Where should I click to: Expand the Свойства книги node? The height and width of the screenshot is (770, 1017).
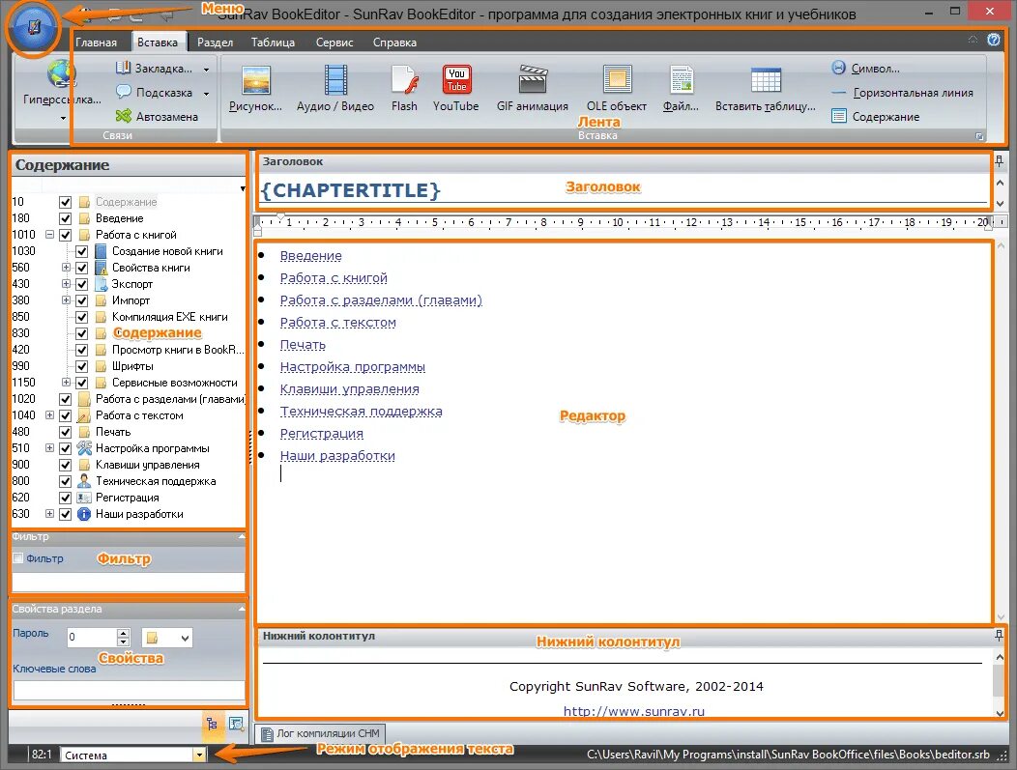pos(66,267)
